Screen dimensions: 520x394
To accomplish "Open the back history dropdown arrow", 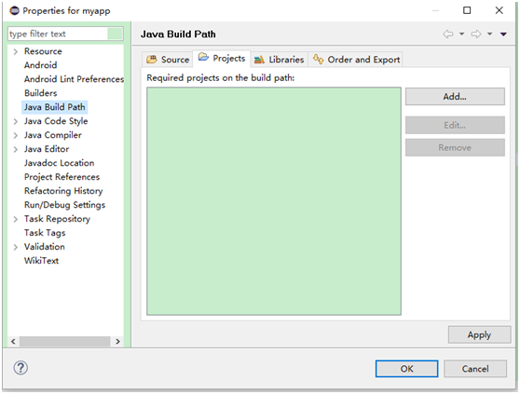I will (461, 34).
